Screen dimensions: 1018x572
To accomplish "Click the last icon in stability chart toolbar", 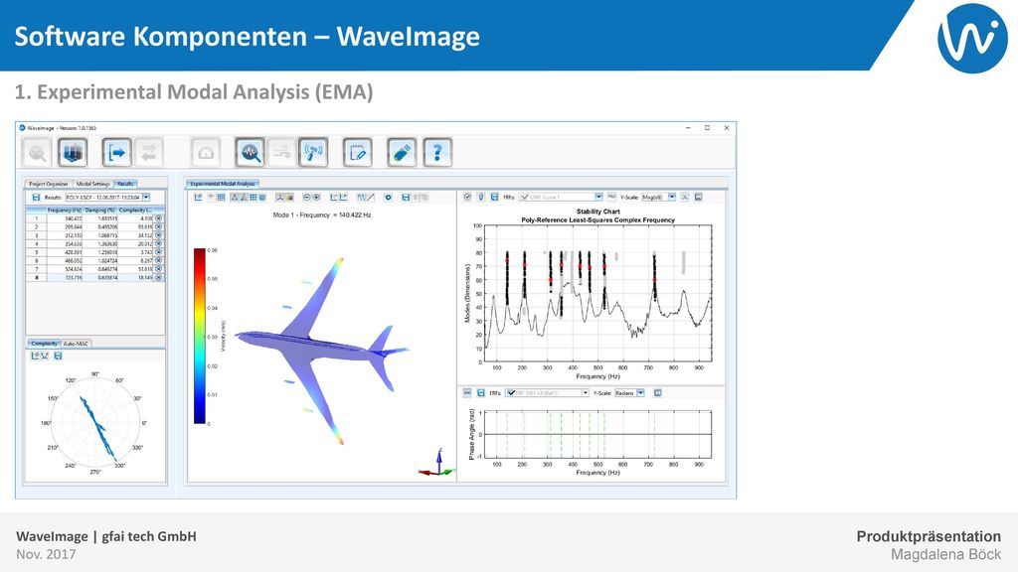I will click(699, 197).
